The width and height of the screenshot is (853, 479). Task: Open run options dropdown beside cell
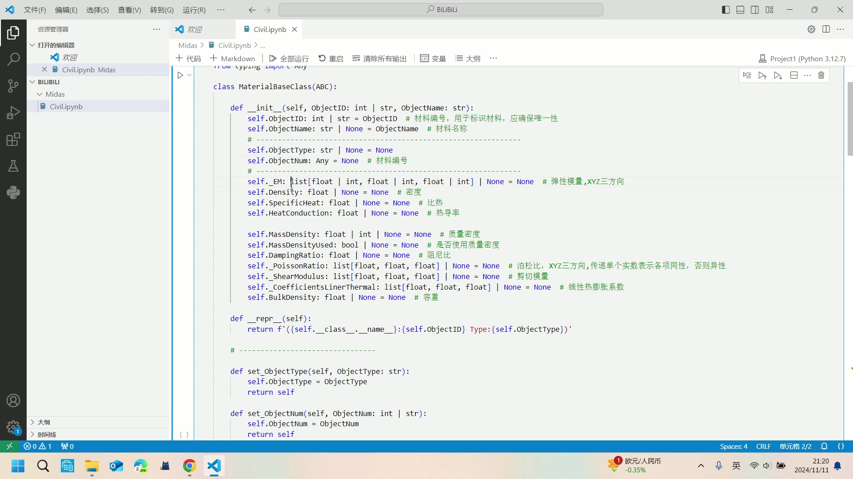[x=189, y=75]
